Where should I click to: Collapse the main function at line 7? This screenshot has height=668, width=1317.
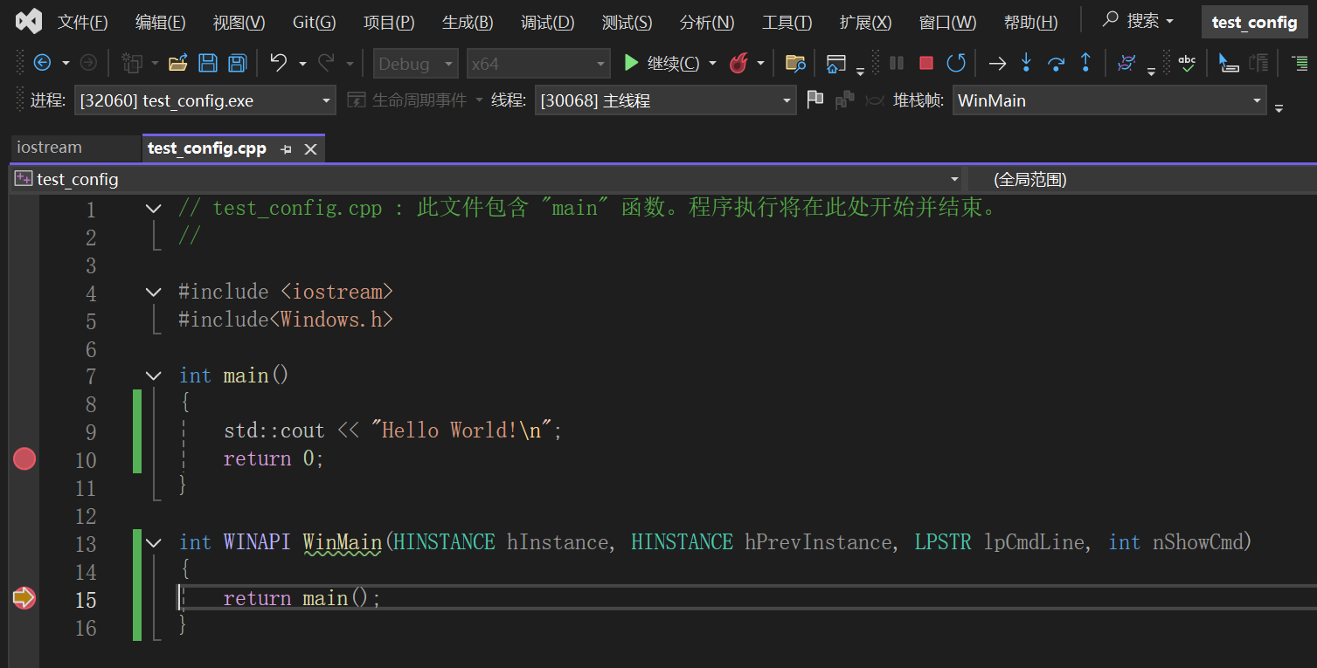[153, 375]
